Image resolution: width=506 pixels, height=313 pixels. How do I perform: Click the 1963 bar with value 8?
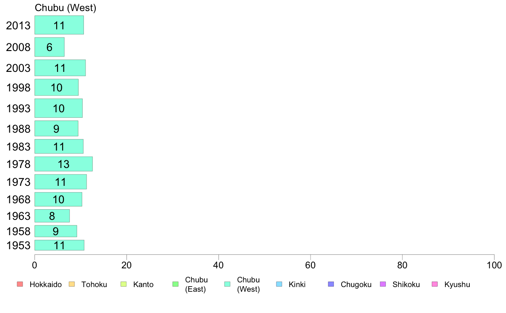pos(52,216)
